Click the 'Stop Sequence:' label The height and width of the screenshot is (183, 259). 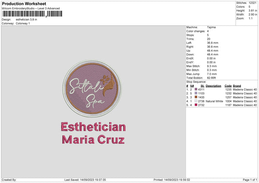[x=196, y=82]
